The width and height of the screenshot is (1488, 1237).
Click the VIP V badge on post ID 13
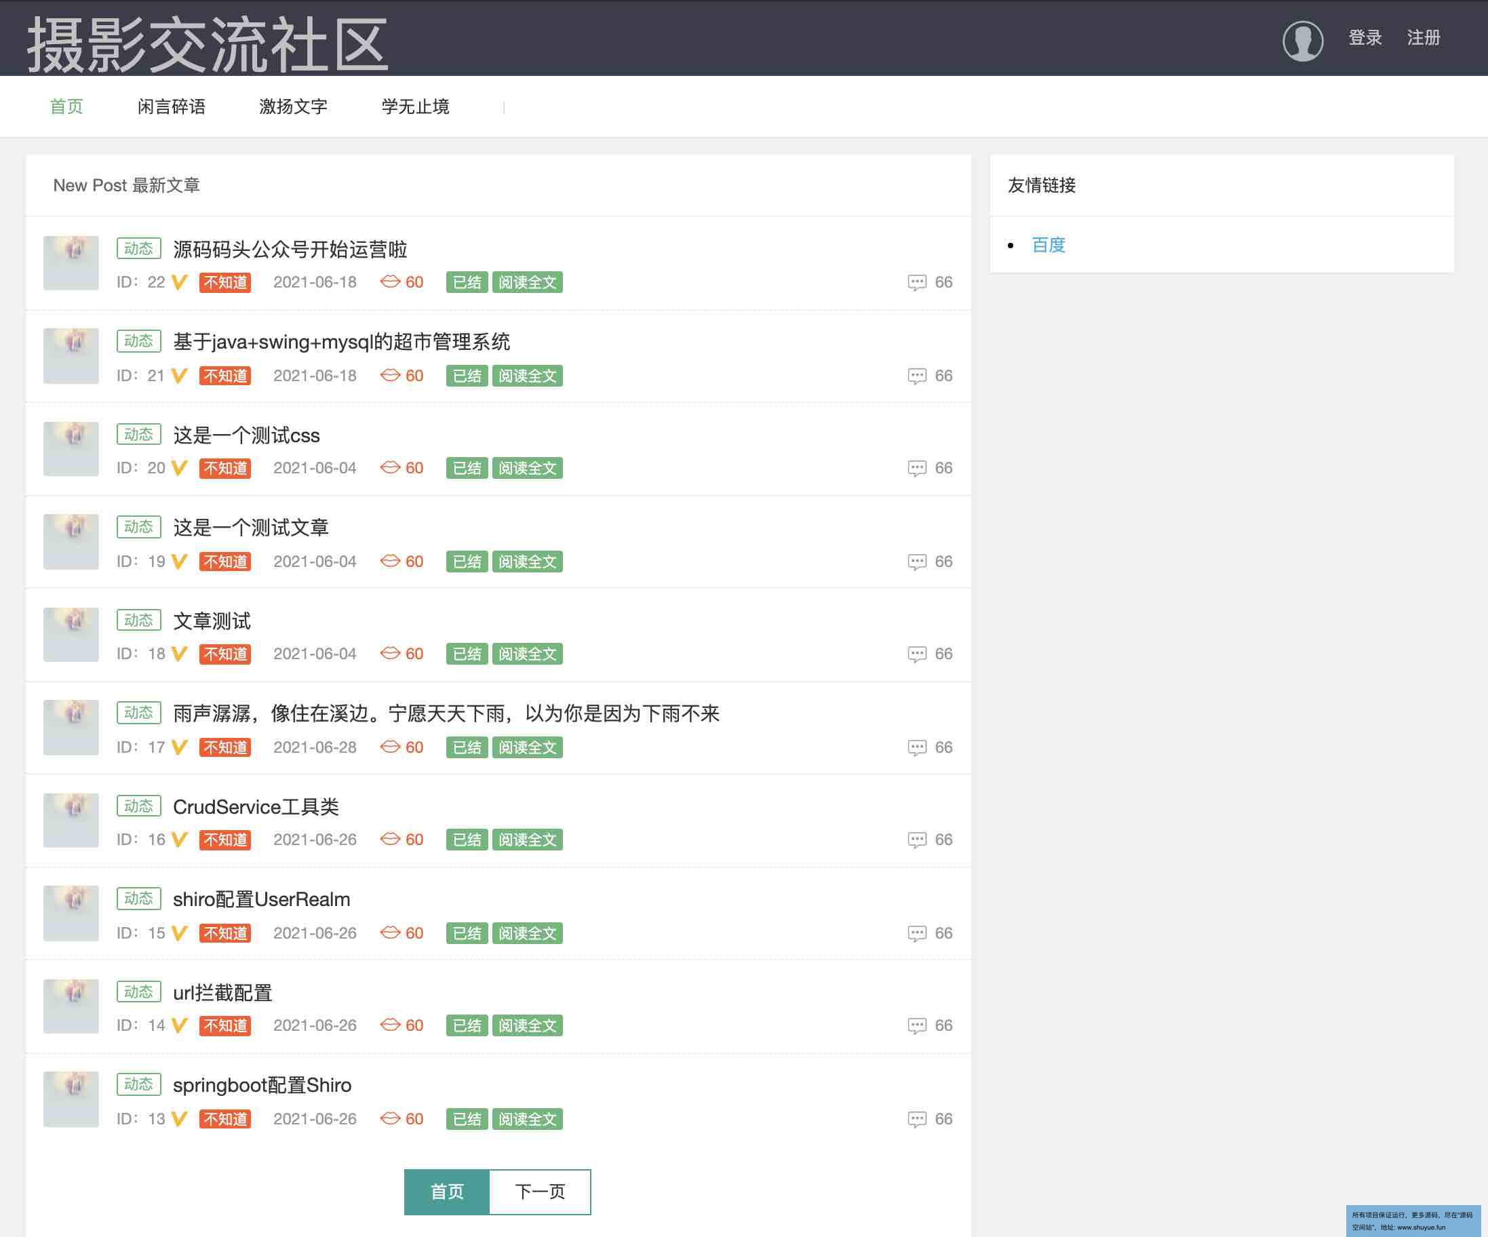(x=179, y=1118)
